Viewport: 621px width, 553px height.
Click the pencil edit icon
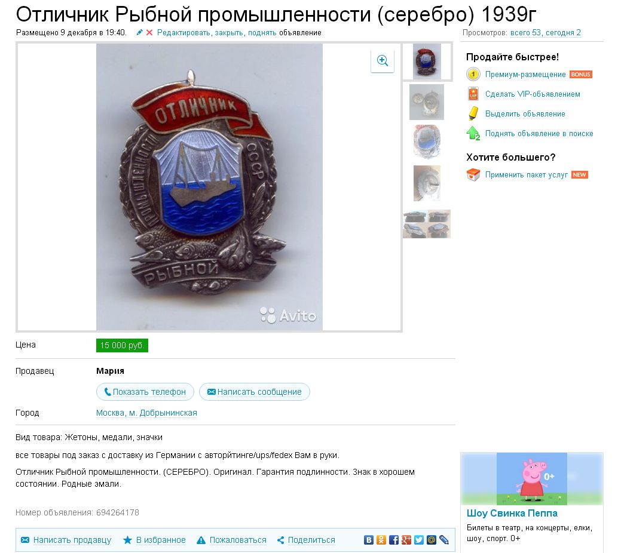(139, 32)
